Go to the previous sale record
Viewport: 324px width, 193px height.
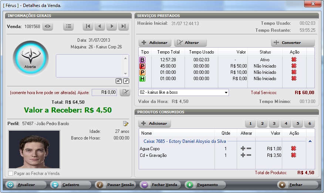pyautogui.click(x=100, y=27)
